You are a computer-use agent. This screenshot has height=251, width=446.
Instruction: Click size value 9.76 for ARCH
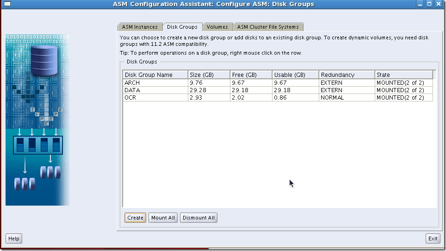(x=196, y=83)
